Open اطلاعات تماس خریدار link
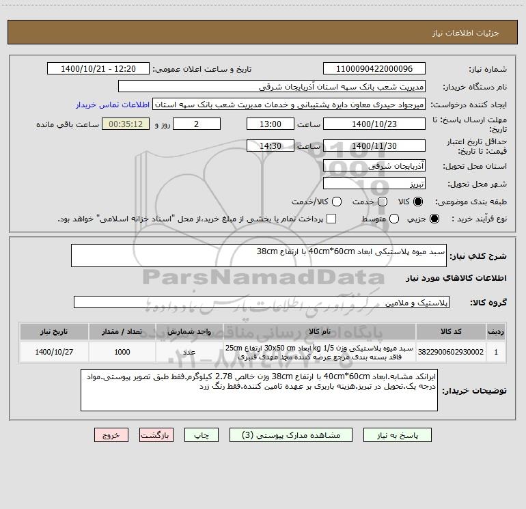 113,105
